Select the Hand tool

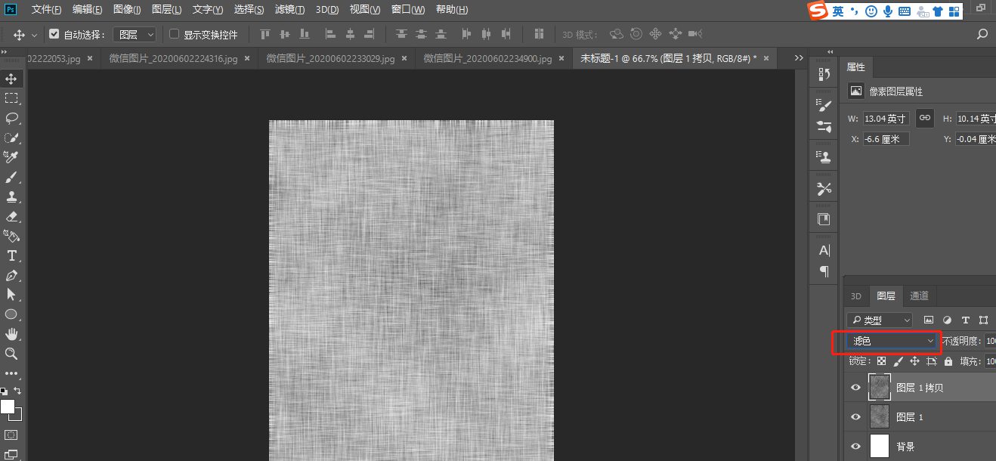coord(11,334)
